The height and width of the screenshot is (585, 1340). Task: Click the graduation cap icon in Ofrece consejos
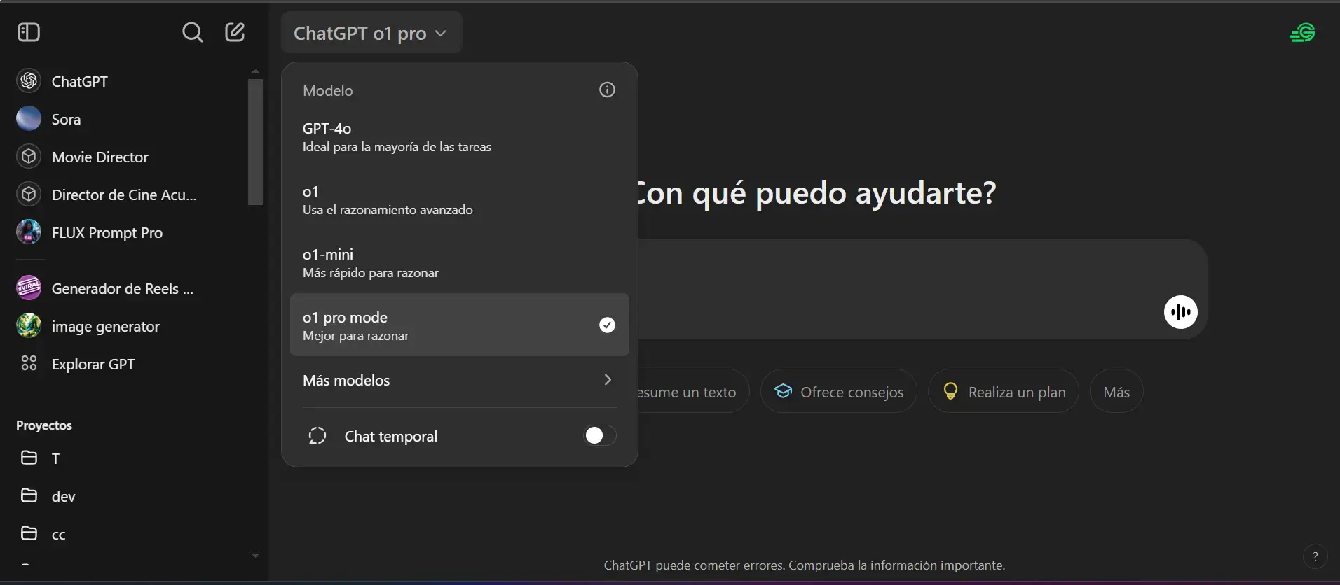click(x=783, y=391)
